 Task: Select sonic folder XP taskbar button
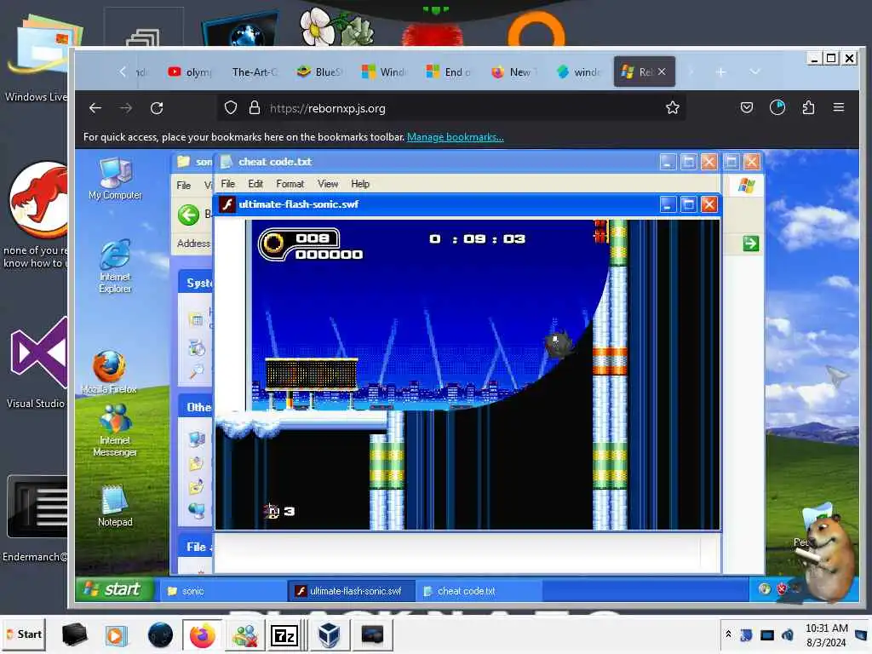click(221, 591)
